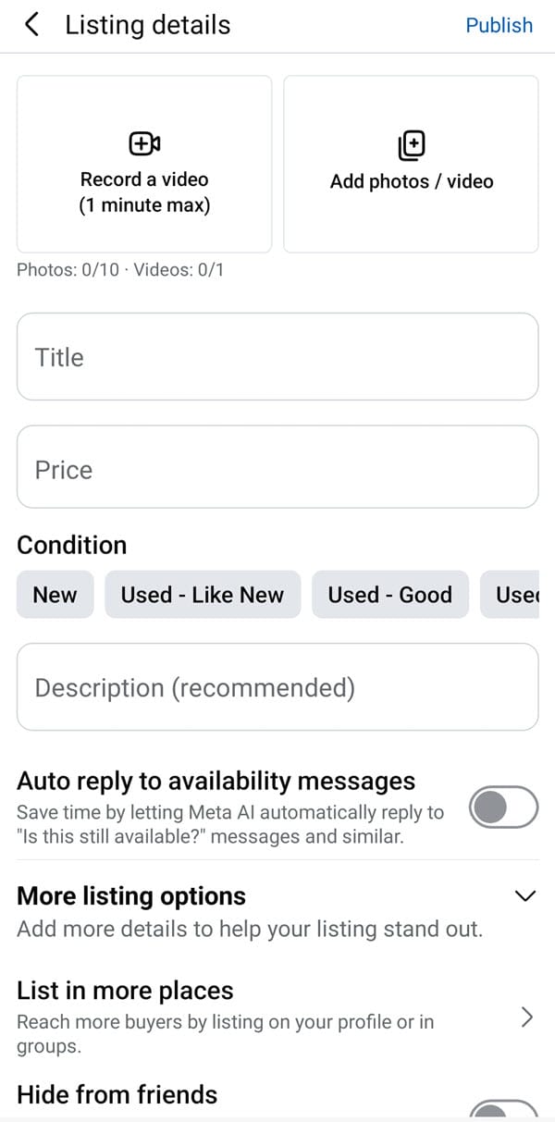This screenshot has height=1122, width=555.
Task: Publish the listing
Action: click(x=499, y=25)
